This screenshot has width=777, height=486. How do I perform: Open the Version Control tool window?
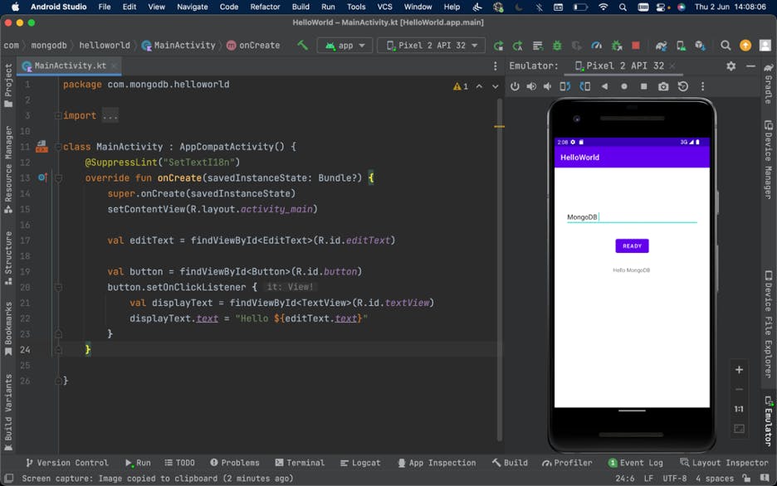click(67, 463)
